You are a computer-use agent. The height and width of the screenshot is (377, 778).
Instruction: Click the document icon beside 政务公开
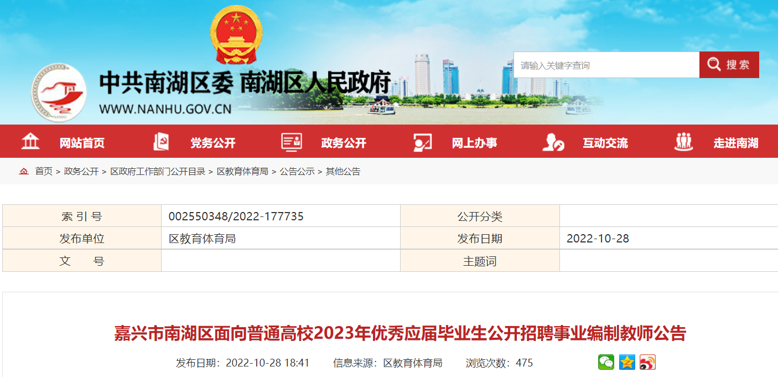[x=292, y=142]
